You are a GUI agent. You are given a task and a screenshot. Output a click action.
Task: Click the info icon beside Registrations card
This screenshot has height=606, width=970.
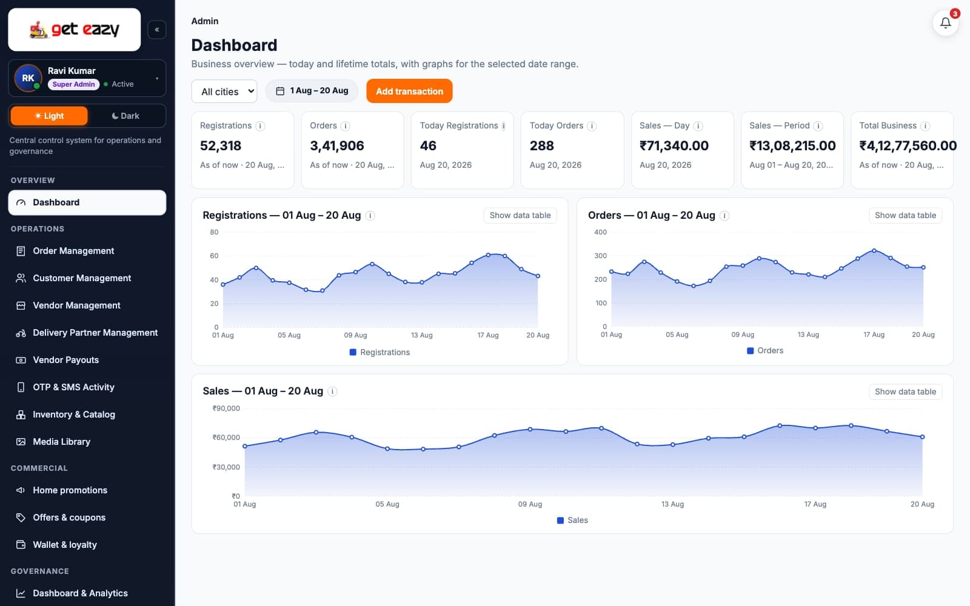[260, 126]
